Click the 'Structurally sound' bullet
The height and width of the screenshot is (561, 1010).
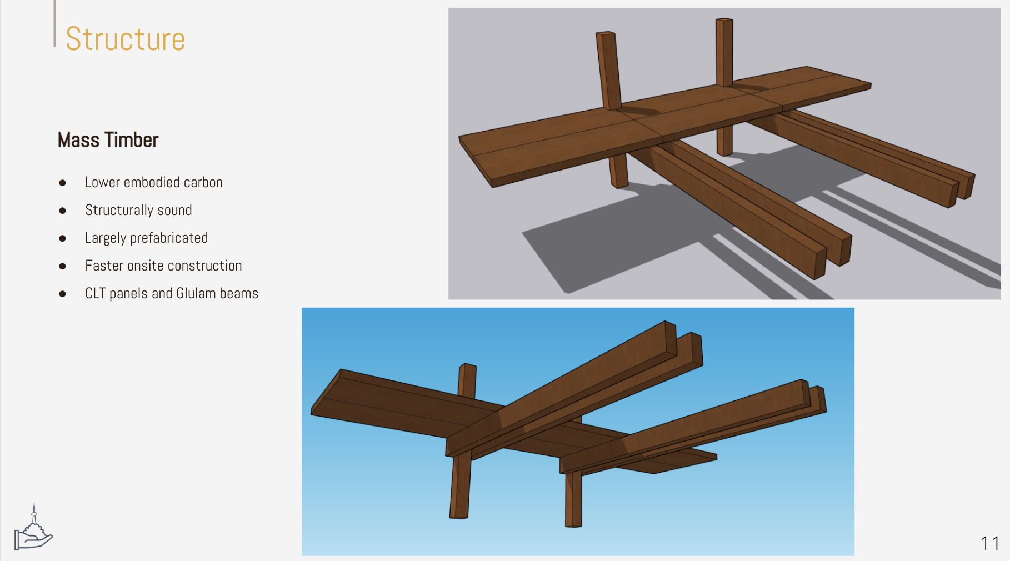coord(138,210)
